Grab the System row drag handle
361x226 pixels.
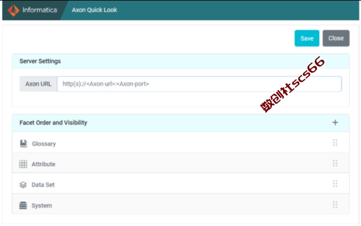tap(335, 205)
